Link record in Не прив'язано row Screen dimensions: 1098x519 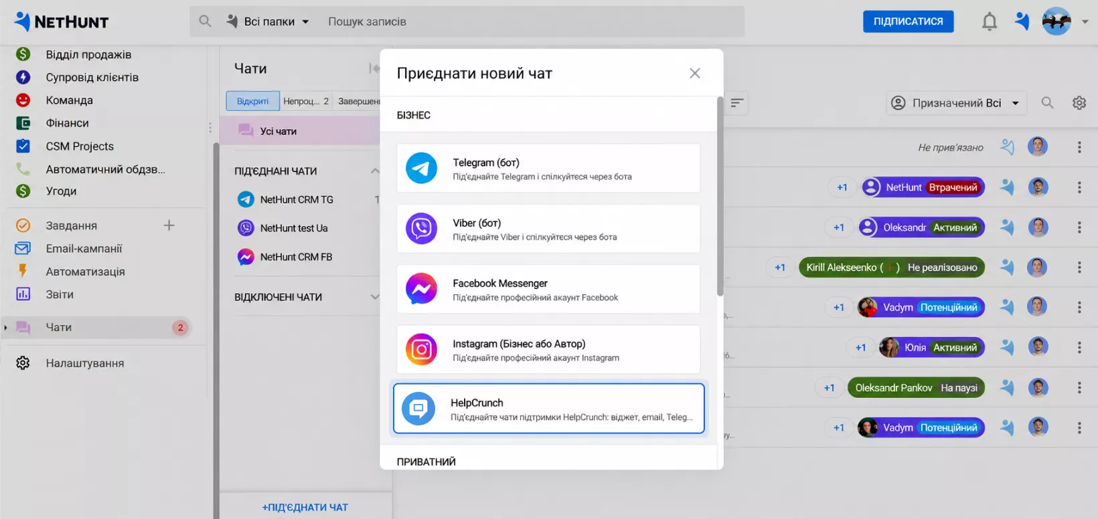(1007, 146)
